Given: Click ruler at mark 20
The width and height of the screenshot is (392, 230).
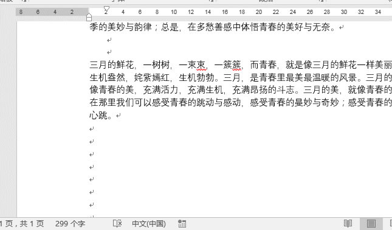Looking at the screenshot, I should (259, 12).
